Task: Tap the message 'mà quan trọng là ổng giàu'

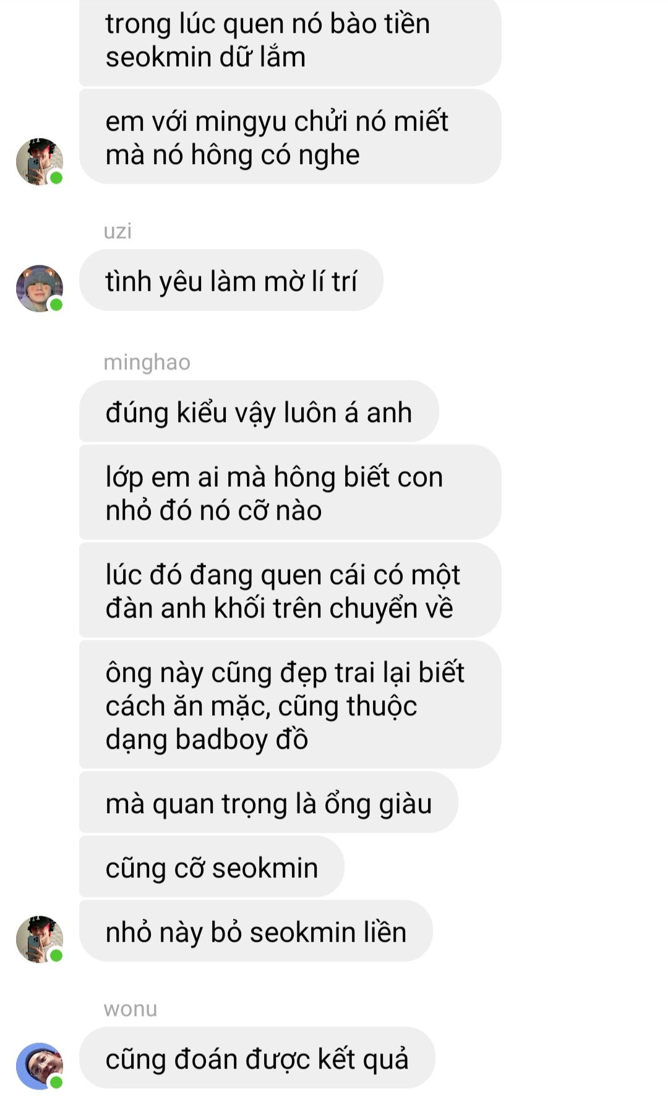Action: pos(268,802)
